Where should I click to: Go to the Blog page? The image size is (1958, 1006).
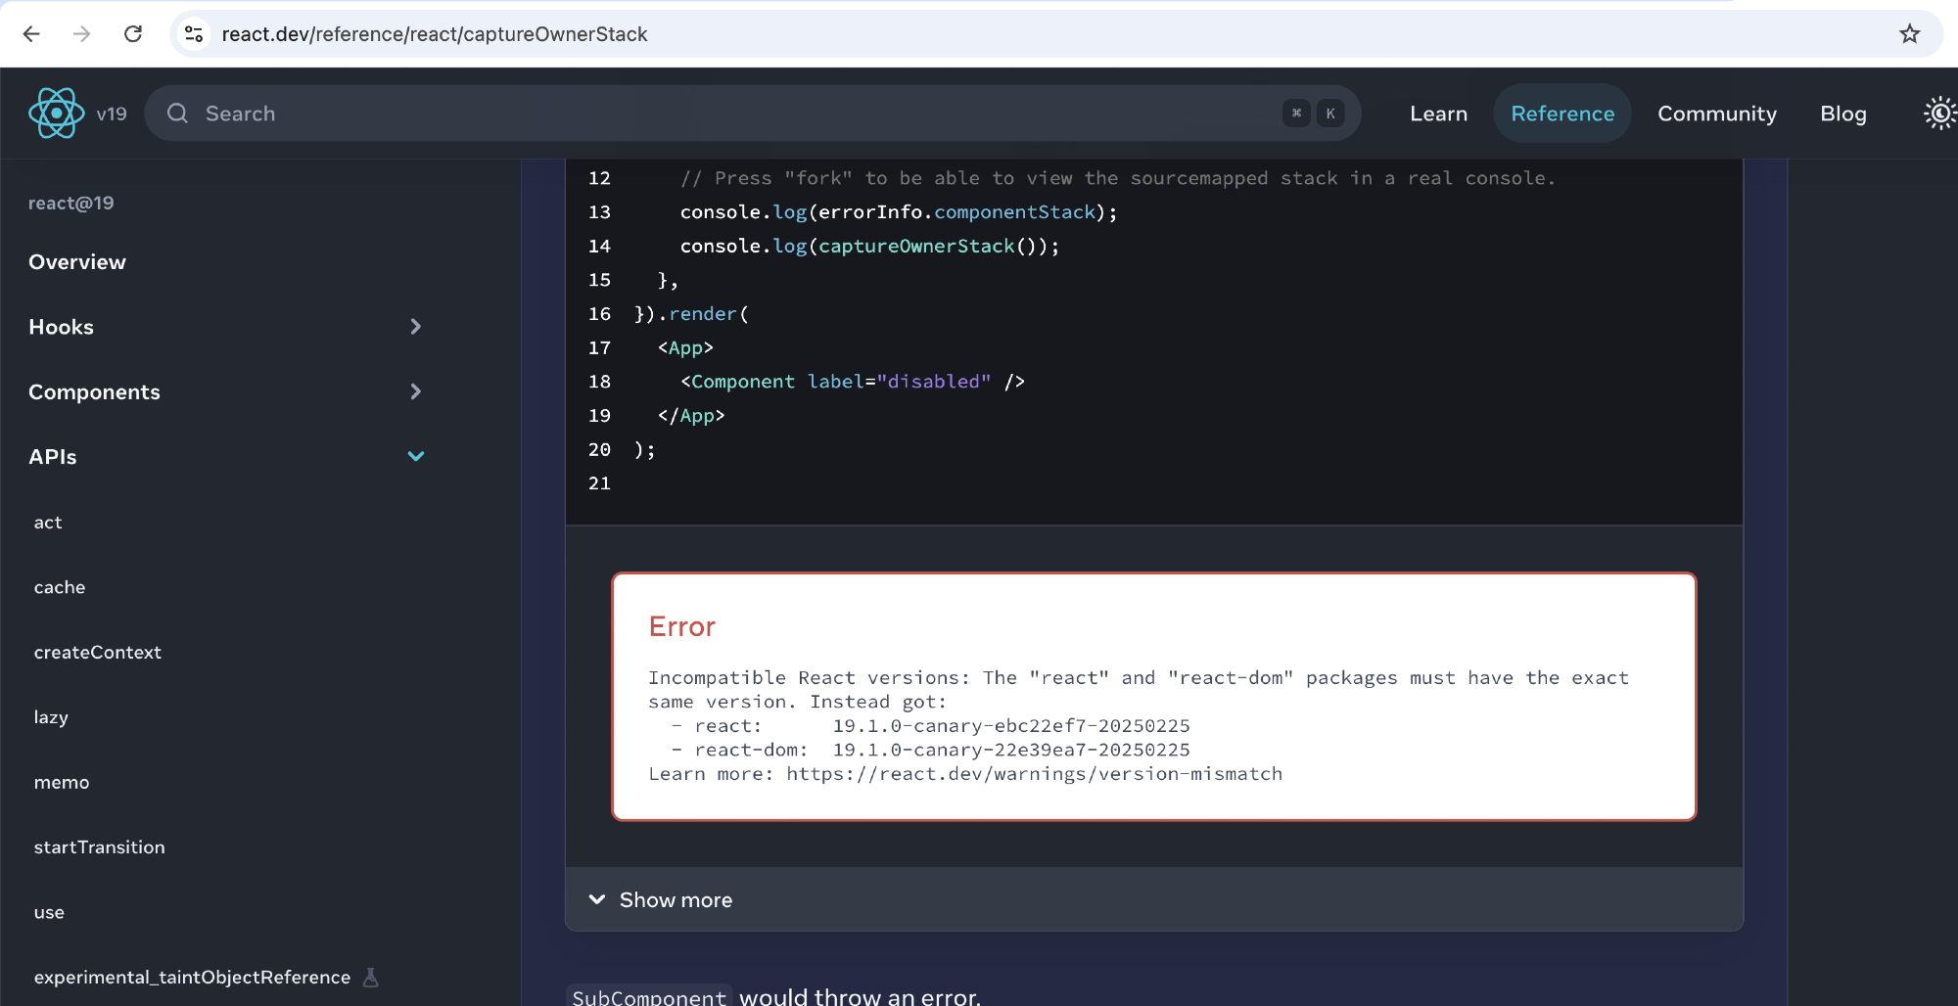click(1842, 114)
